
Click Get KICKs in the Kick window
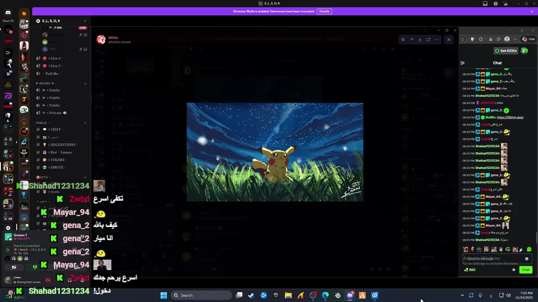click(506, 51)
